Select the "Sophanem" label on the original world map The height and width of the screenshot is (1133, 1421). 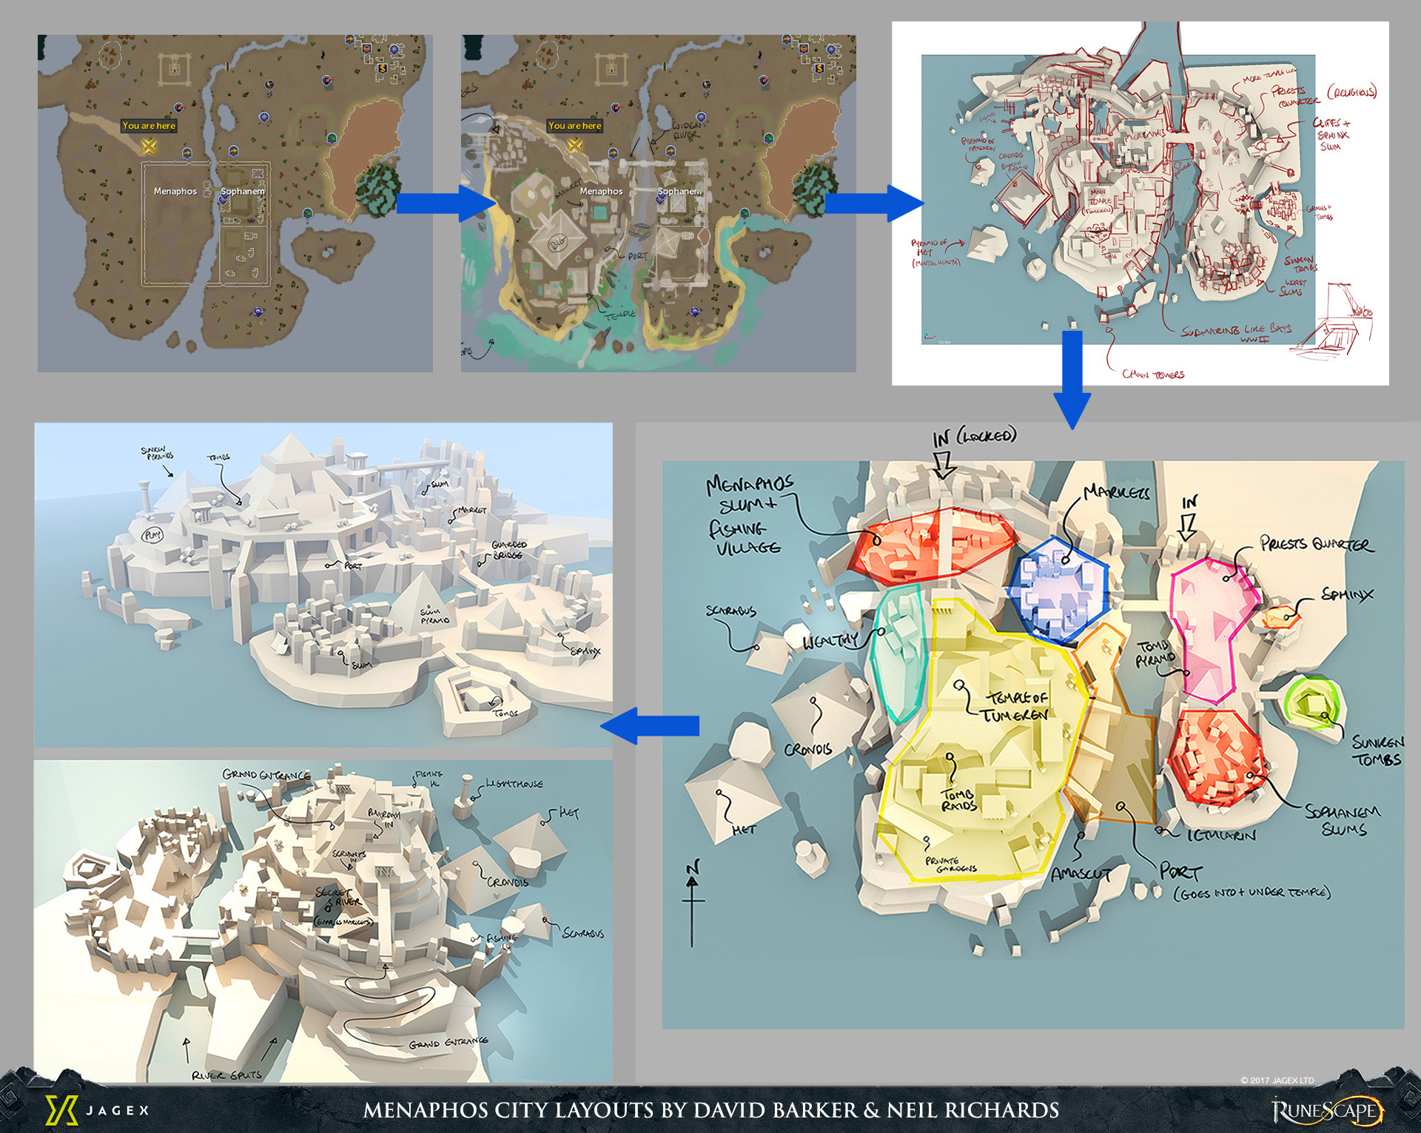242,191
